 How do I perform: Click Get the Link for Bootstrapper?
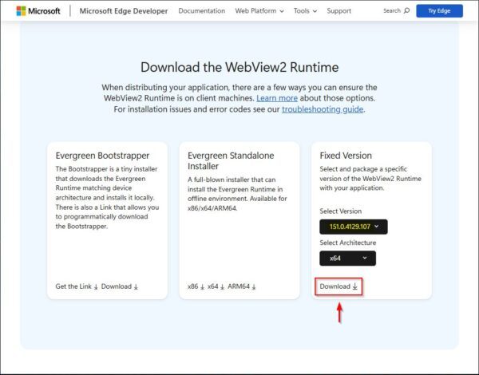(77, 286)
